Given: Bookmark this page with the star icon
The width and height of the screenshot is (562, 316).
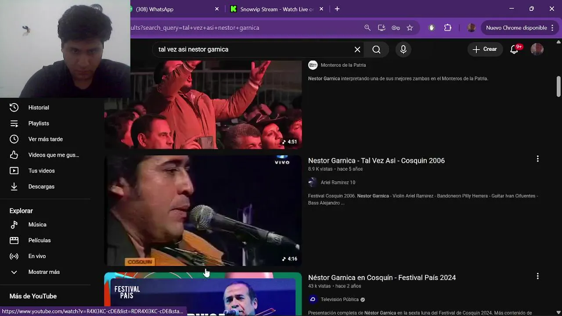Looking at the screenshot, I should tap(410, 28).
